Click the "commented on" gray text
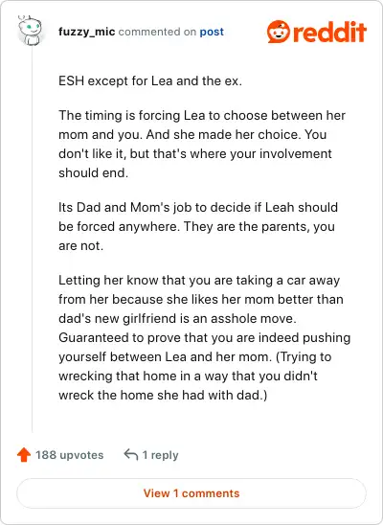The height and width of the screenshot is (525, 383). coord(157,32)
